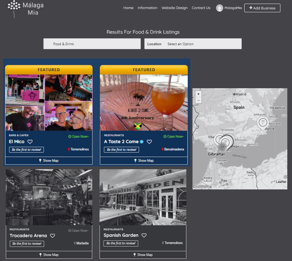This screenshot has width=292, height=261.
Task: Click the Restaurants label on Trocadero Arena
Action: click(20, 230)
